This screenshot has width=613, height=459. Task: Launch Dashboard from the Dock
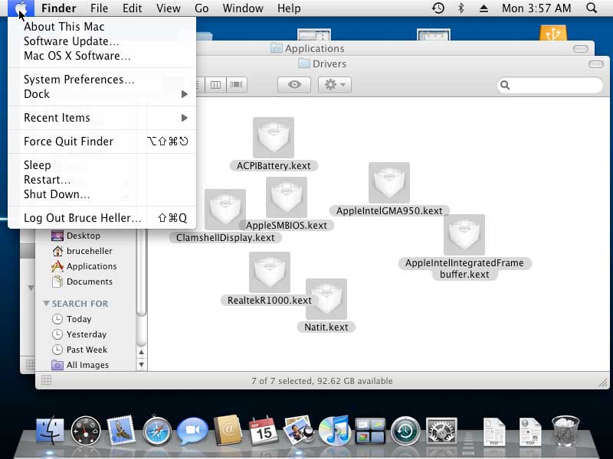click(x=86, y=431)
